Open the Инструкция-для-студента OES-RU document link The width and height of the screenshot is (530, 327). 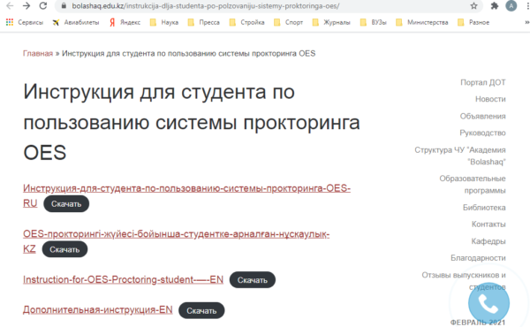pos(186,195)
